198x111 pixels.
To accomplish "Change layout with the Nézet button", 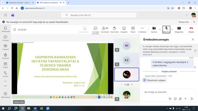I will coord(133,29).
